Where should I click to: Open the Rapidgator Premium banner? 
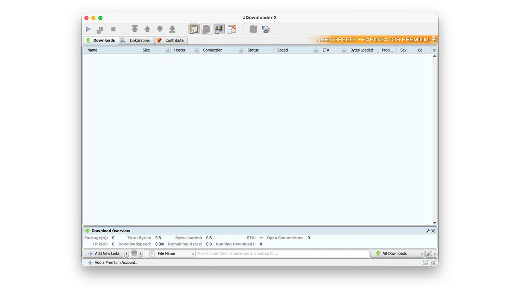coord(373,39)
